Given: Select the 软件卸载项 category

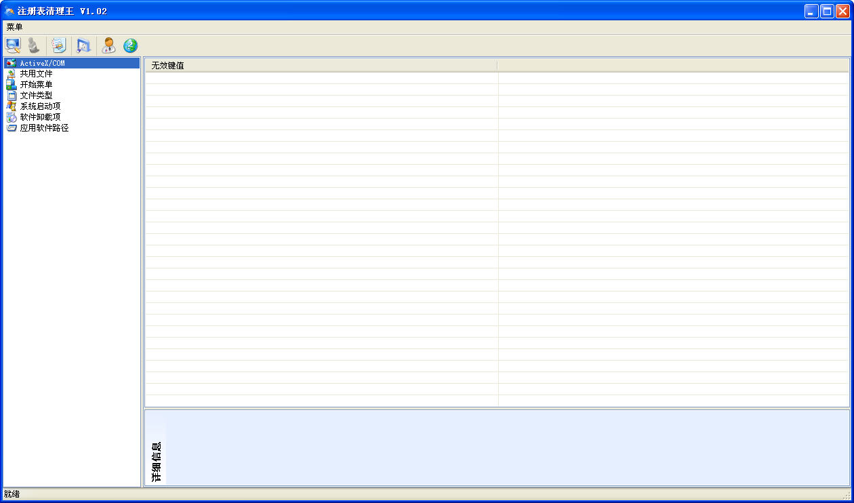Looking at the screenshot, I should coord(40,117).
